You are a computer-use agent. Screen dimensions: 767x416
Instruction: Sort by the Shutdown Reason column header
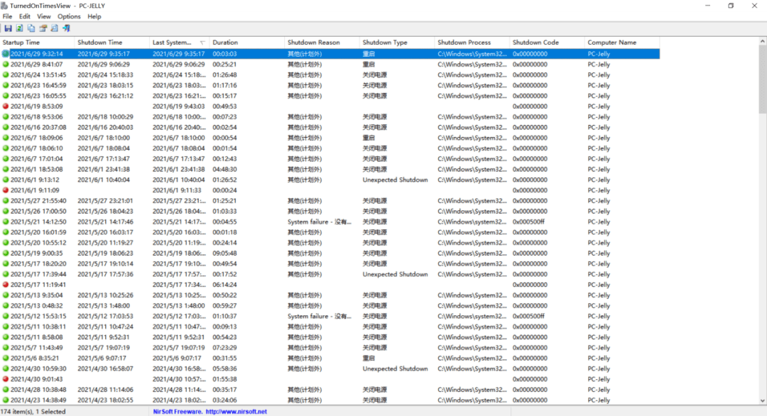[313, 43]
